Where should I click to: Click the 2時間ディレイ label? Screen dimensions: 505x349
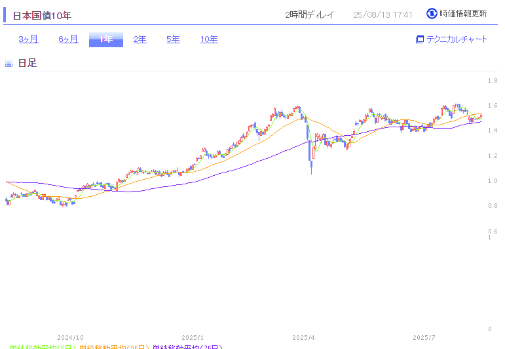click(310, 15)
